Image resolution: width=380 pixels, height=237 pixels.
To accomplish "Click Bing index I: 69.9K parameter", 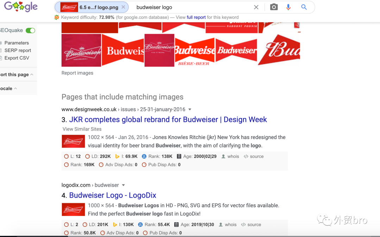I will (x=126, y=156).
